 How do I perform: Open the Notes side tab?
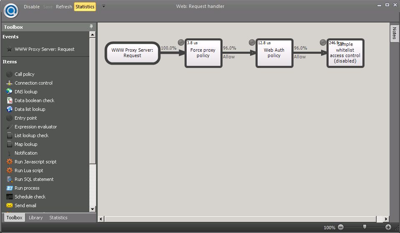[x=395, y=33]
